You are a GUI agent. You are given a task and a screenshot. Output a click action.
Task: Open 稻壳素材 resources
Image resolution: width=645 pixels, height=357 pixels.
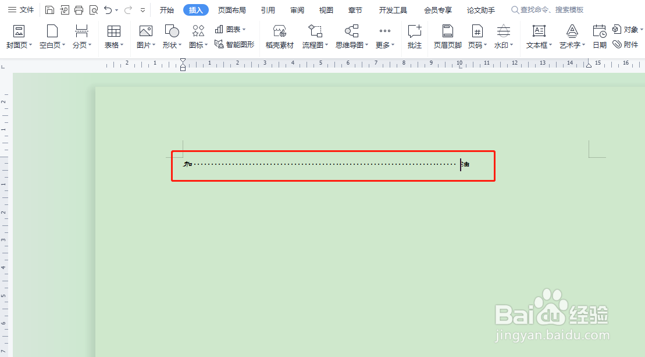point(280,37)
